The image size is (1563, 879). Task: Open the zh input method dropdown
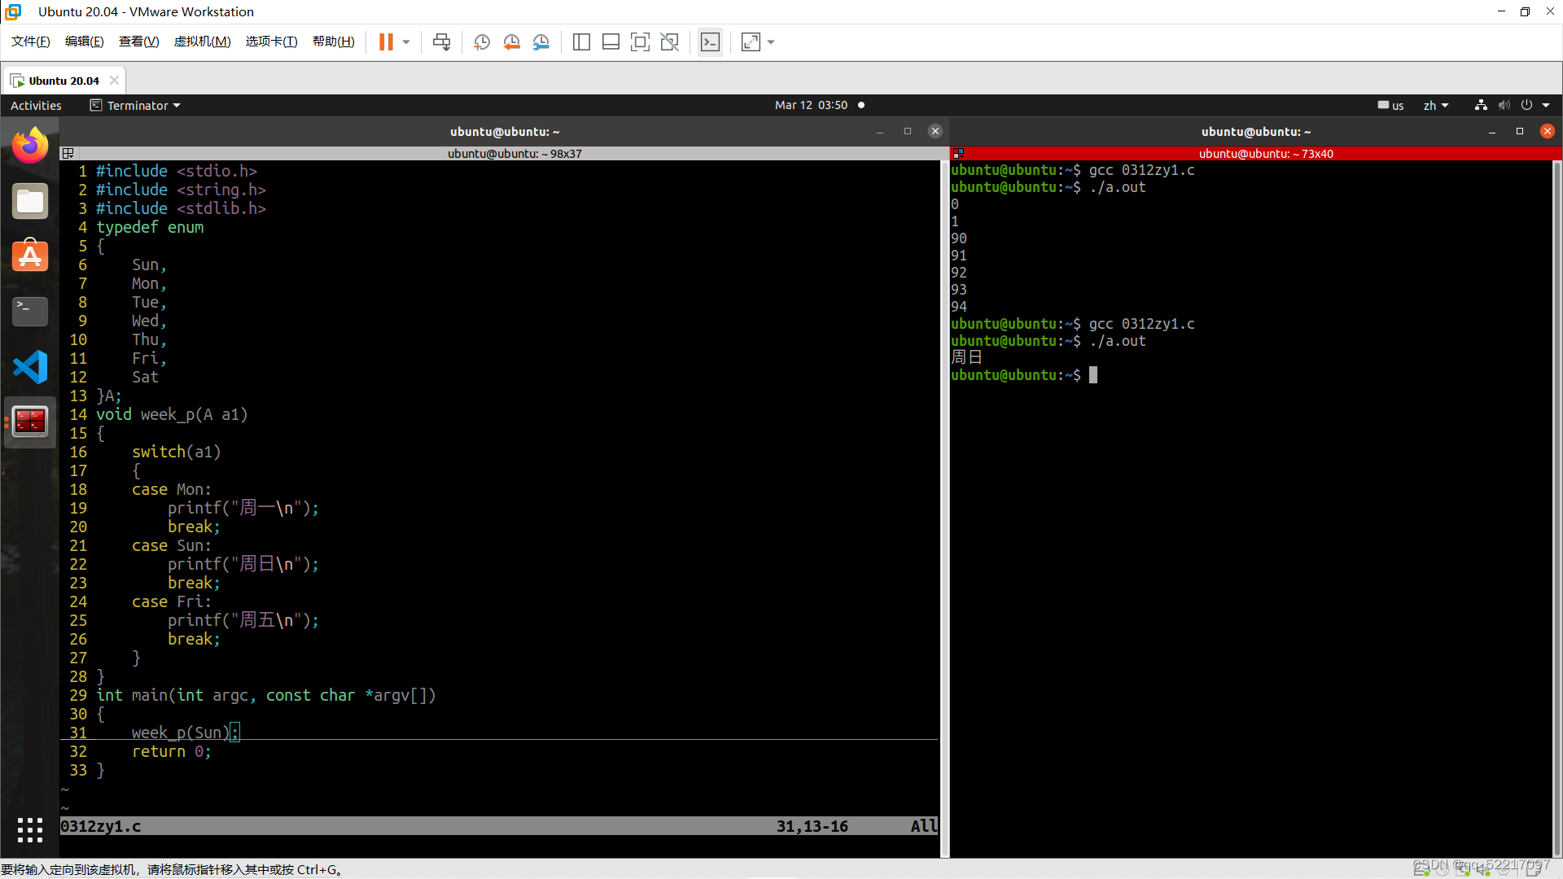click(x=1435, y=106)
